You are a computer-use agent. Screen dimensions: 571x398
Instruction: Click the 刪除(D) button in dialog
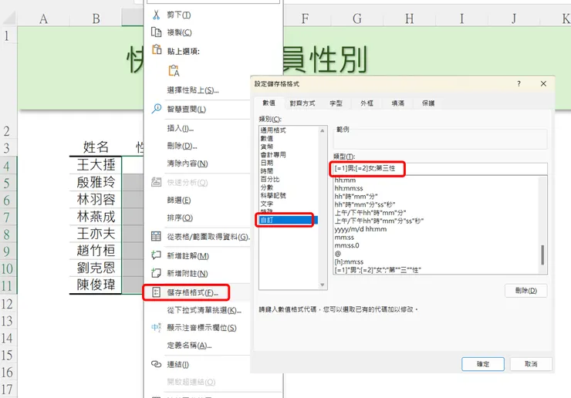coord(525,291)
